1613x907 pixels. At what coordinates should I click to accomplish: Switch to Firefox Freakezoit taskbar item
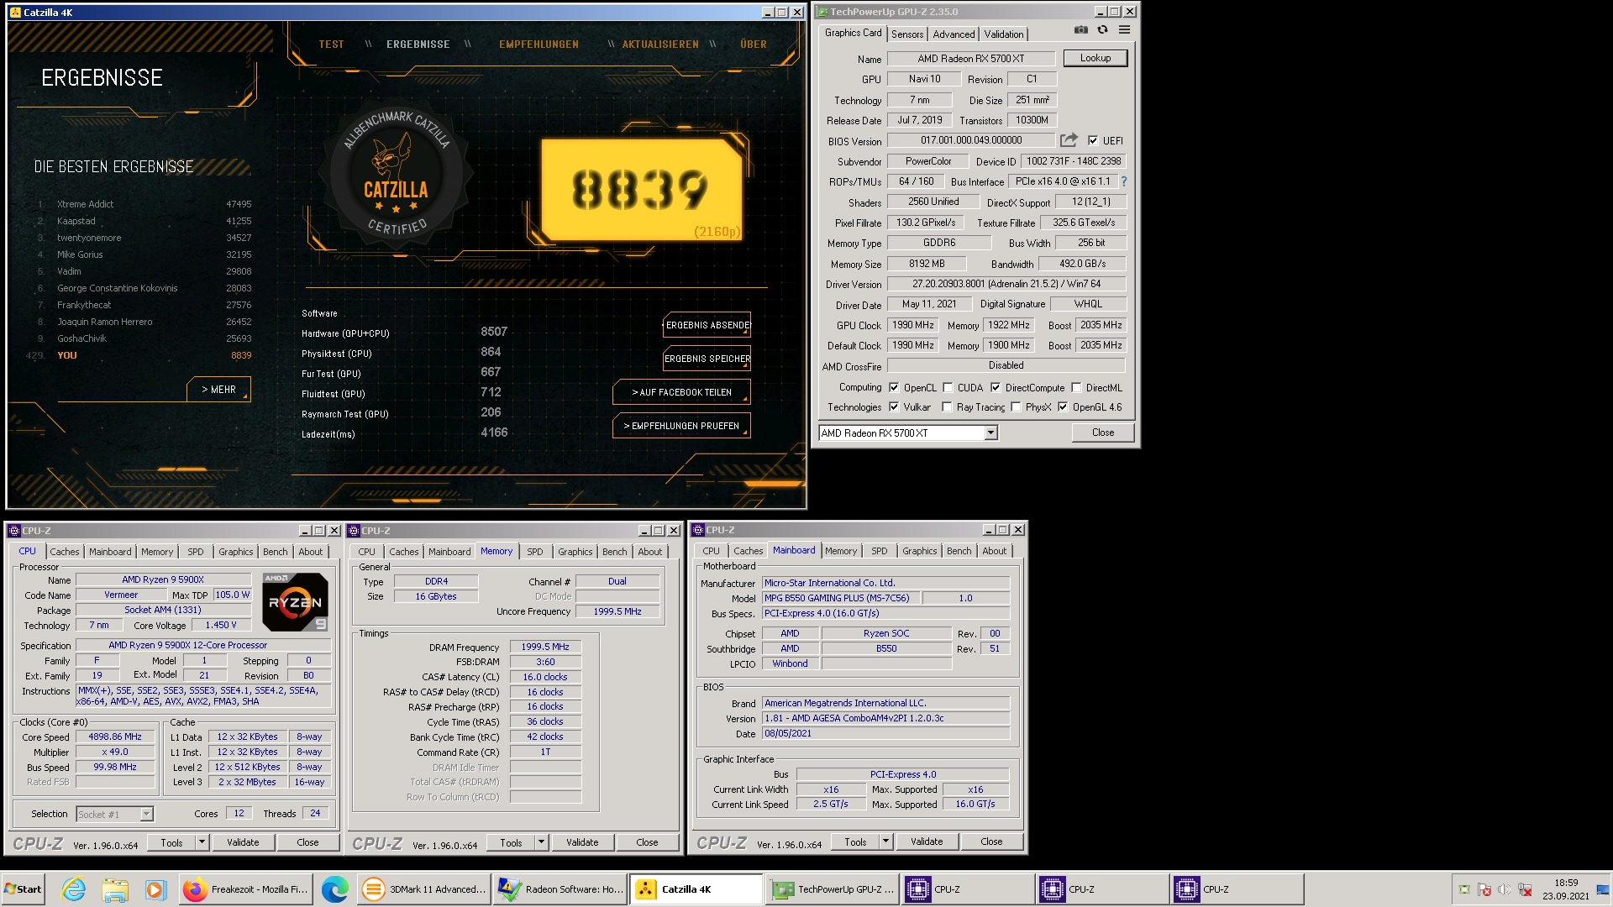pyautogui.click(x=246, y=889)
